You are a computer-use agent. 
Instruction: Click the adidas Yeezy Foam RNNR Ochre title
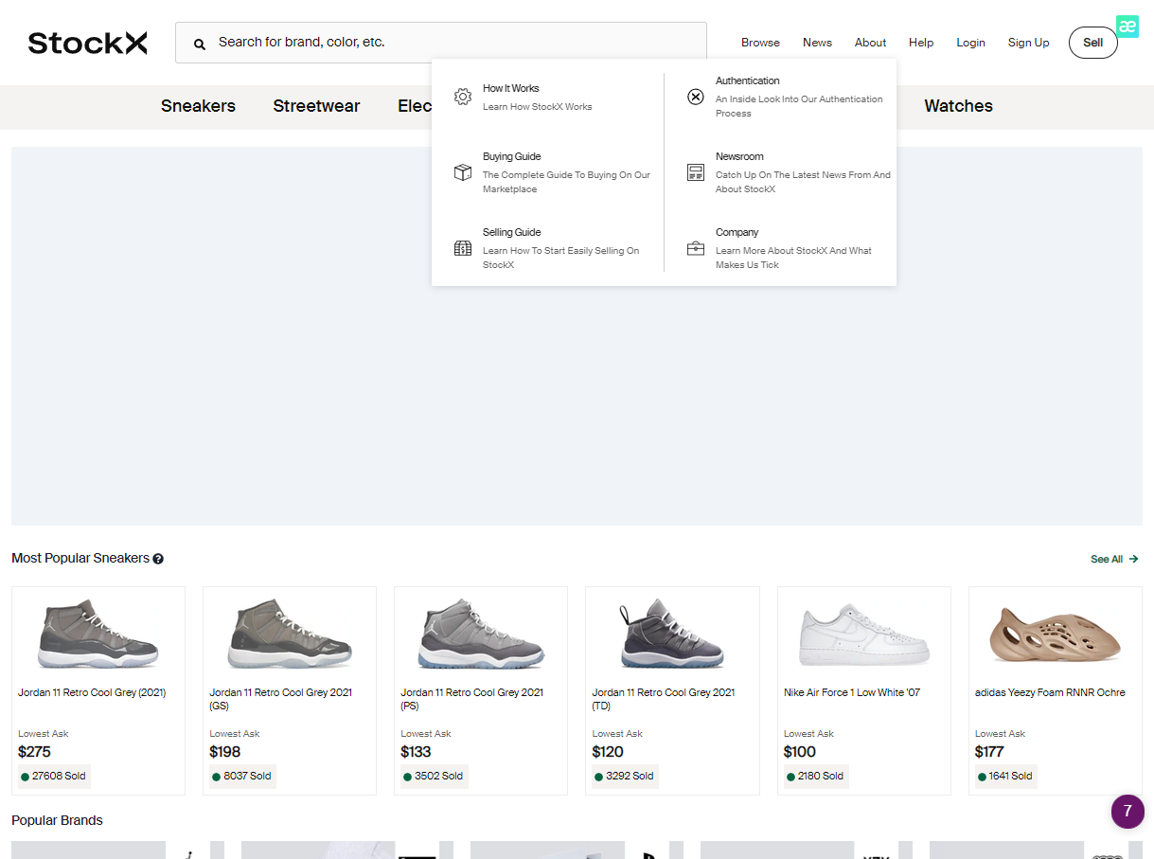pyautogui.click(x=1050, y=692)
